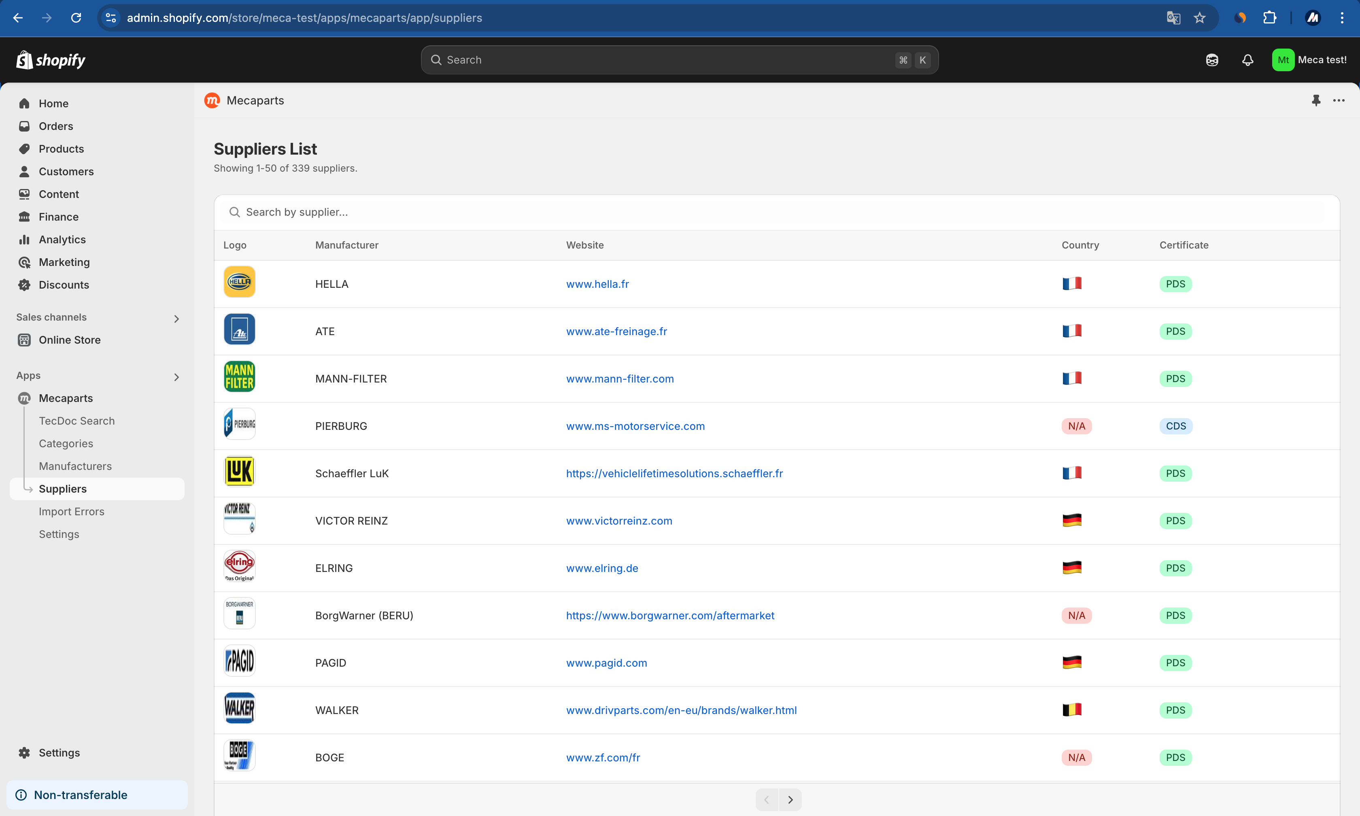The height and width of the screenshot is (816, 1360).
Task: Open Orders in the sidebar
Action: pos(97,126)
